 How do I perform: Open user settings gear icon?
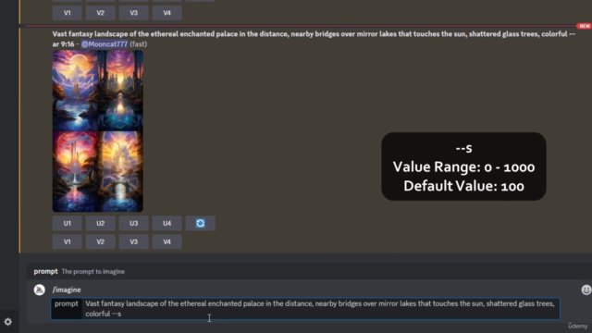coord(8,322)
